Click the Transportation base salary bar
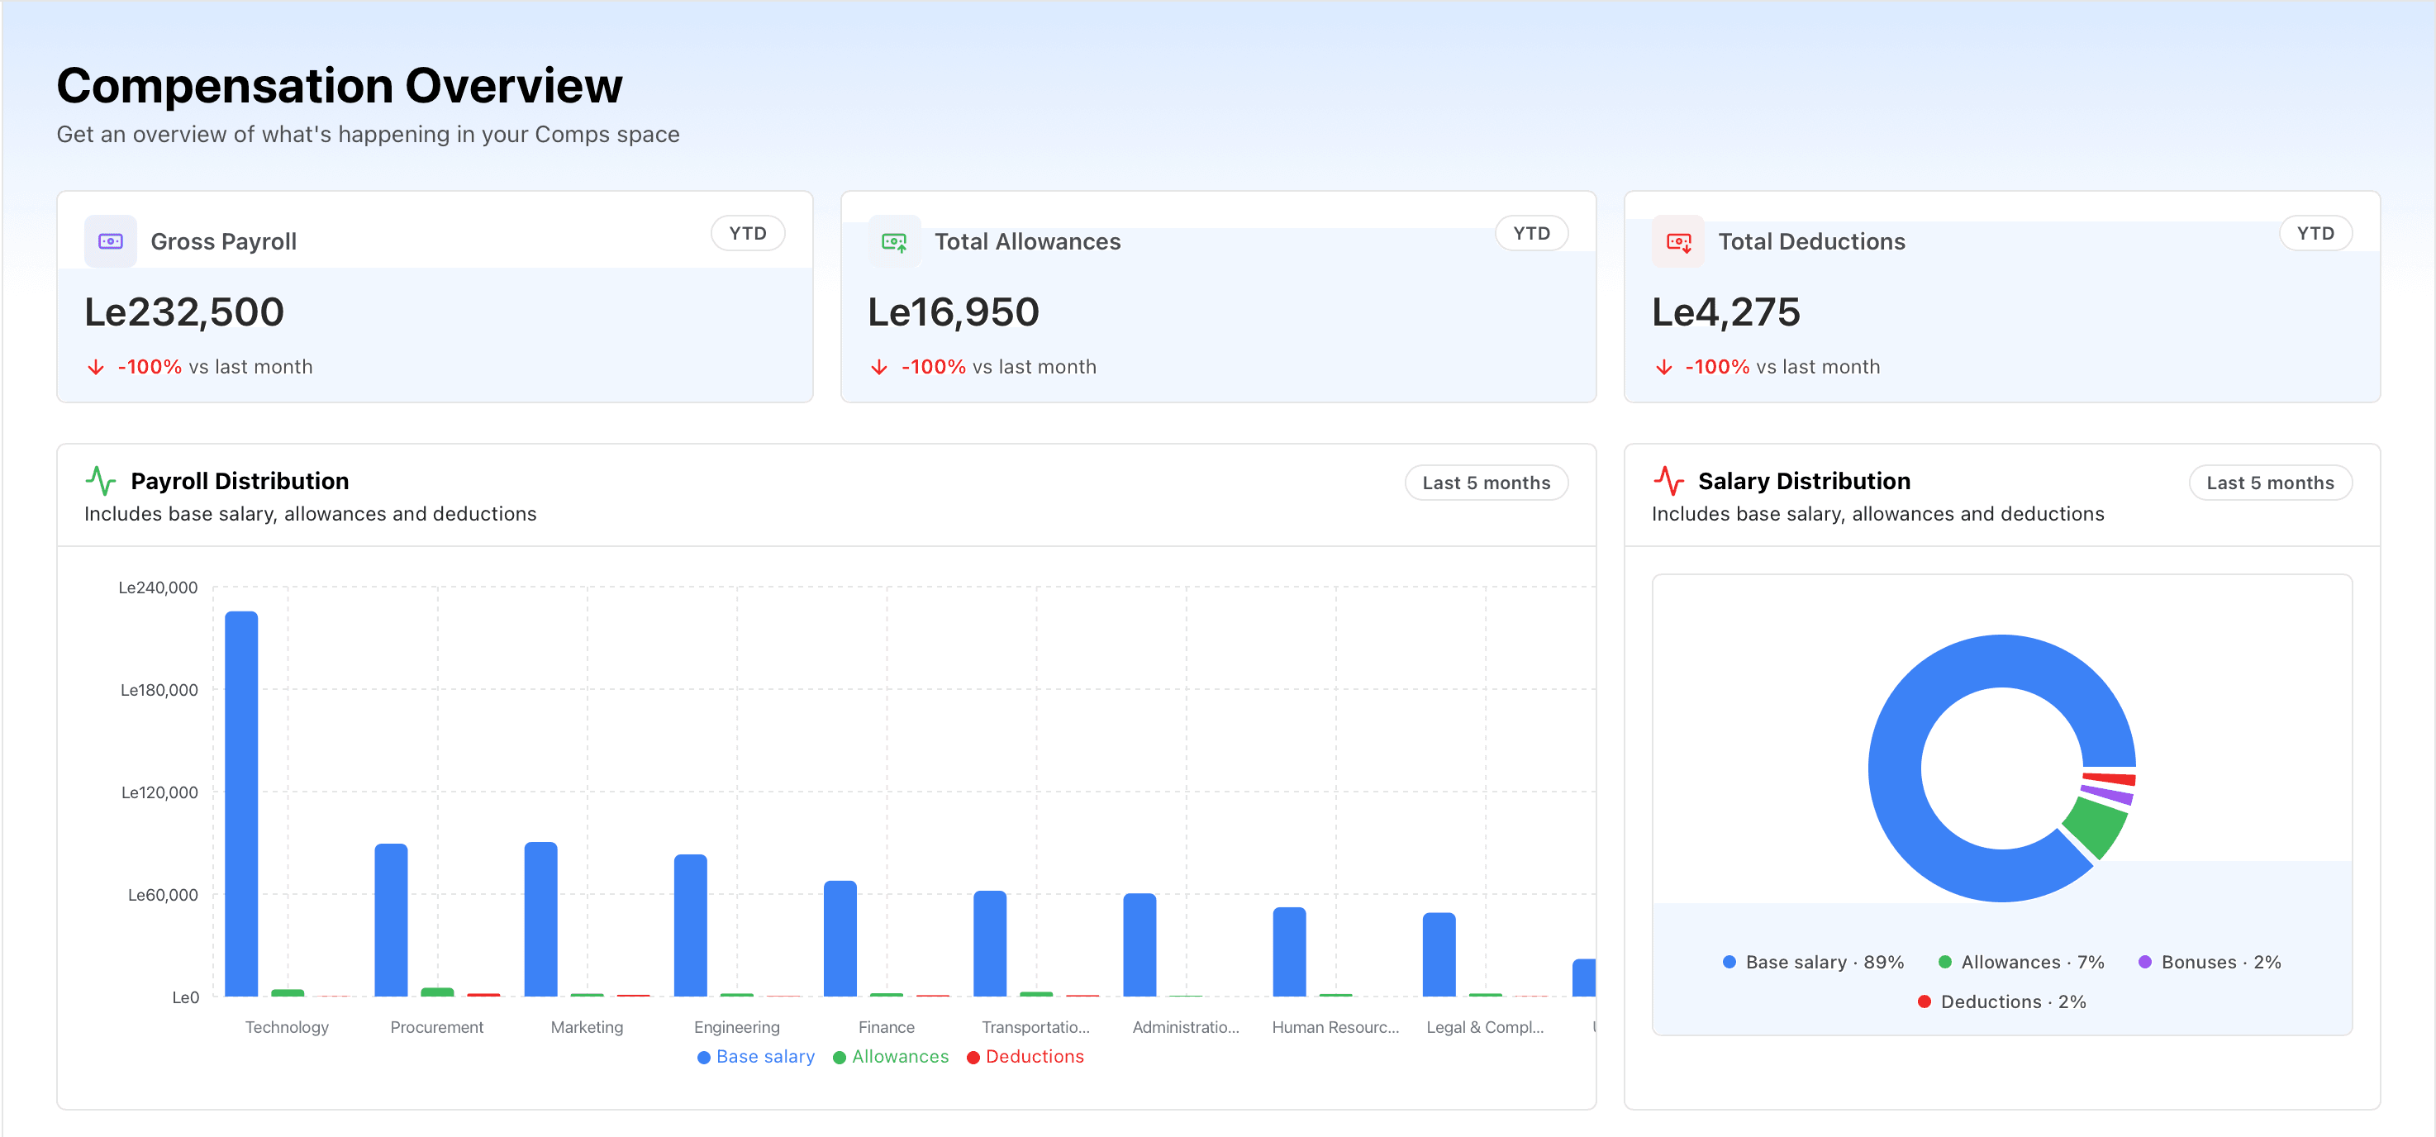The image size is (2436, 1137). pos(990,943)
